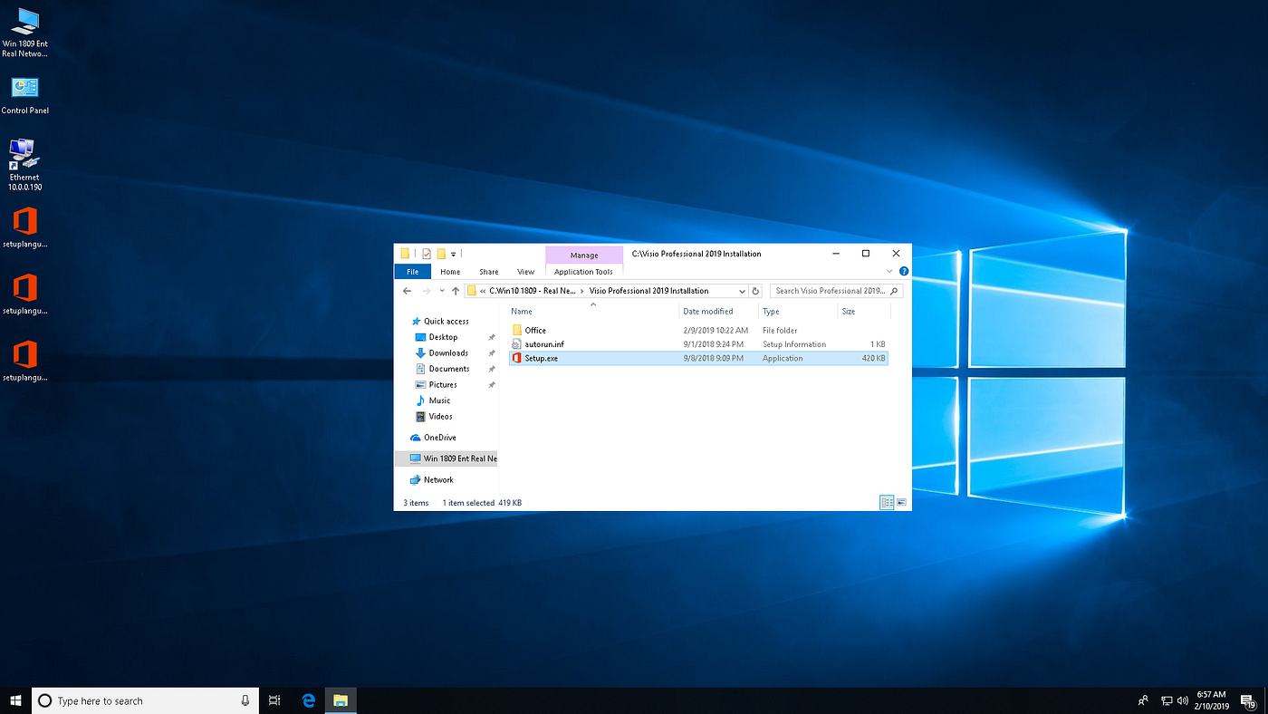
Task: Open network status tray icon
Action: [1167, 700]
